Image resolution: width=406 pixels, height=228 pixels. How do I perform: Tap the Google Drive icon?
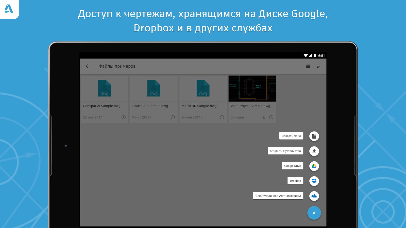(314, 166)
